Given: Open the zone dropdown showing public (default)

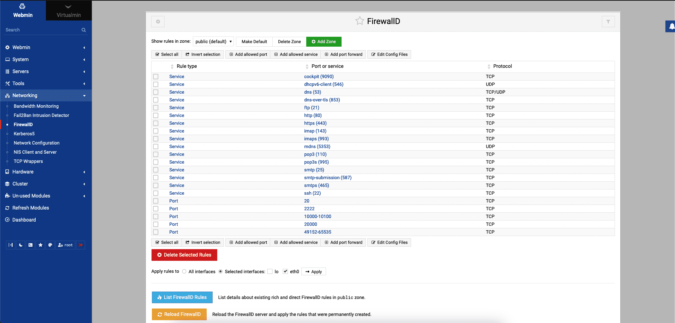Looking at the screenshot, I should click(213, 41).
